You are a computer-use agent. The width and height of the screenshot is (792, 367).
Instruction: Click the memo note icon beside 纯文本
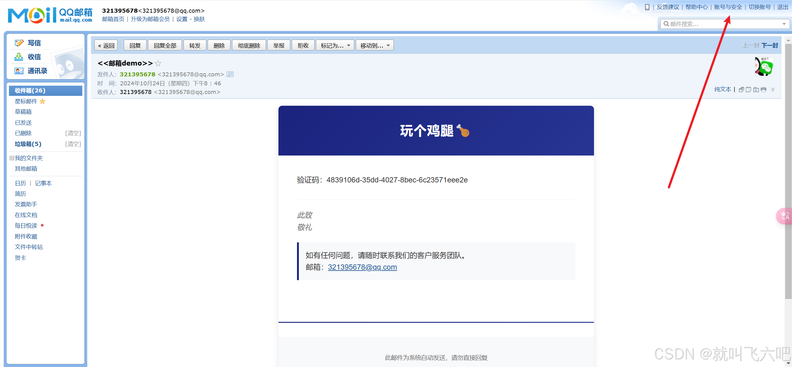click(748, 90)
